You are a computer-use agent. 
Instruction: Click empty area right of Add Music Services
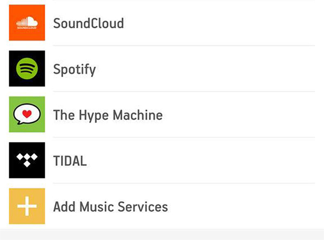click(248, 207)
